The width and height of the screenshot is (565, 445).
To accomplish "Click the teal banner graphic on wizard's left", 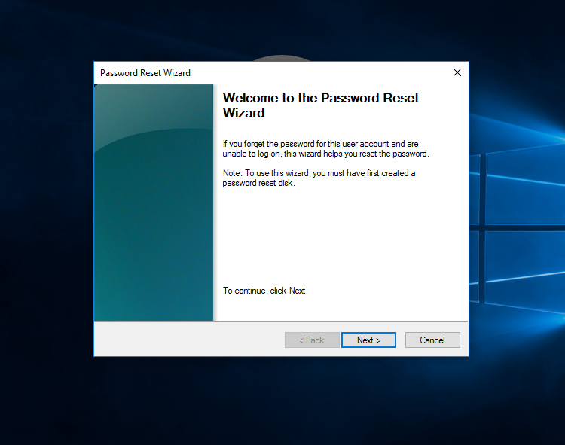I will click(x=154, y=203).
